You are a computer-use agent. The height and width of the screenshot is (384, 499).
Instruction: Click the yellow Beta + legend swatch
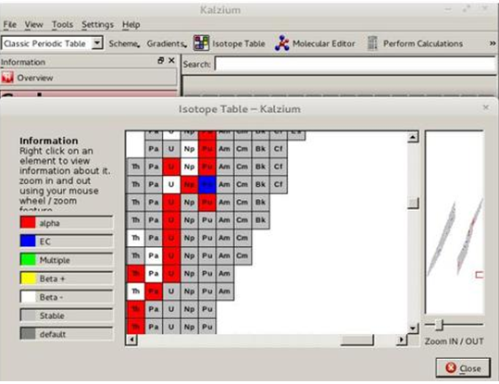[x=28, y=279]
